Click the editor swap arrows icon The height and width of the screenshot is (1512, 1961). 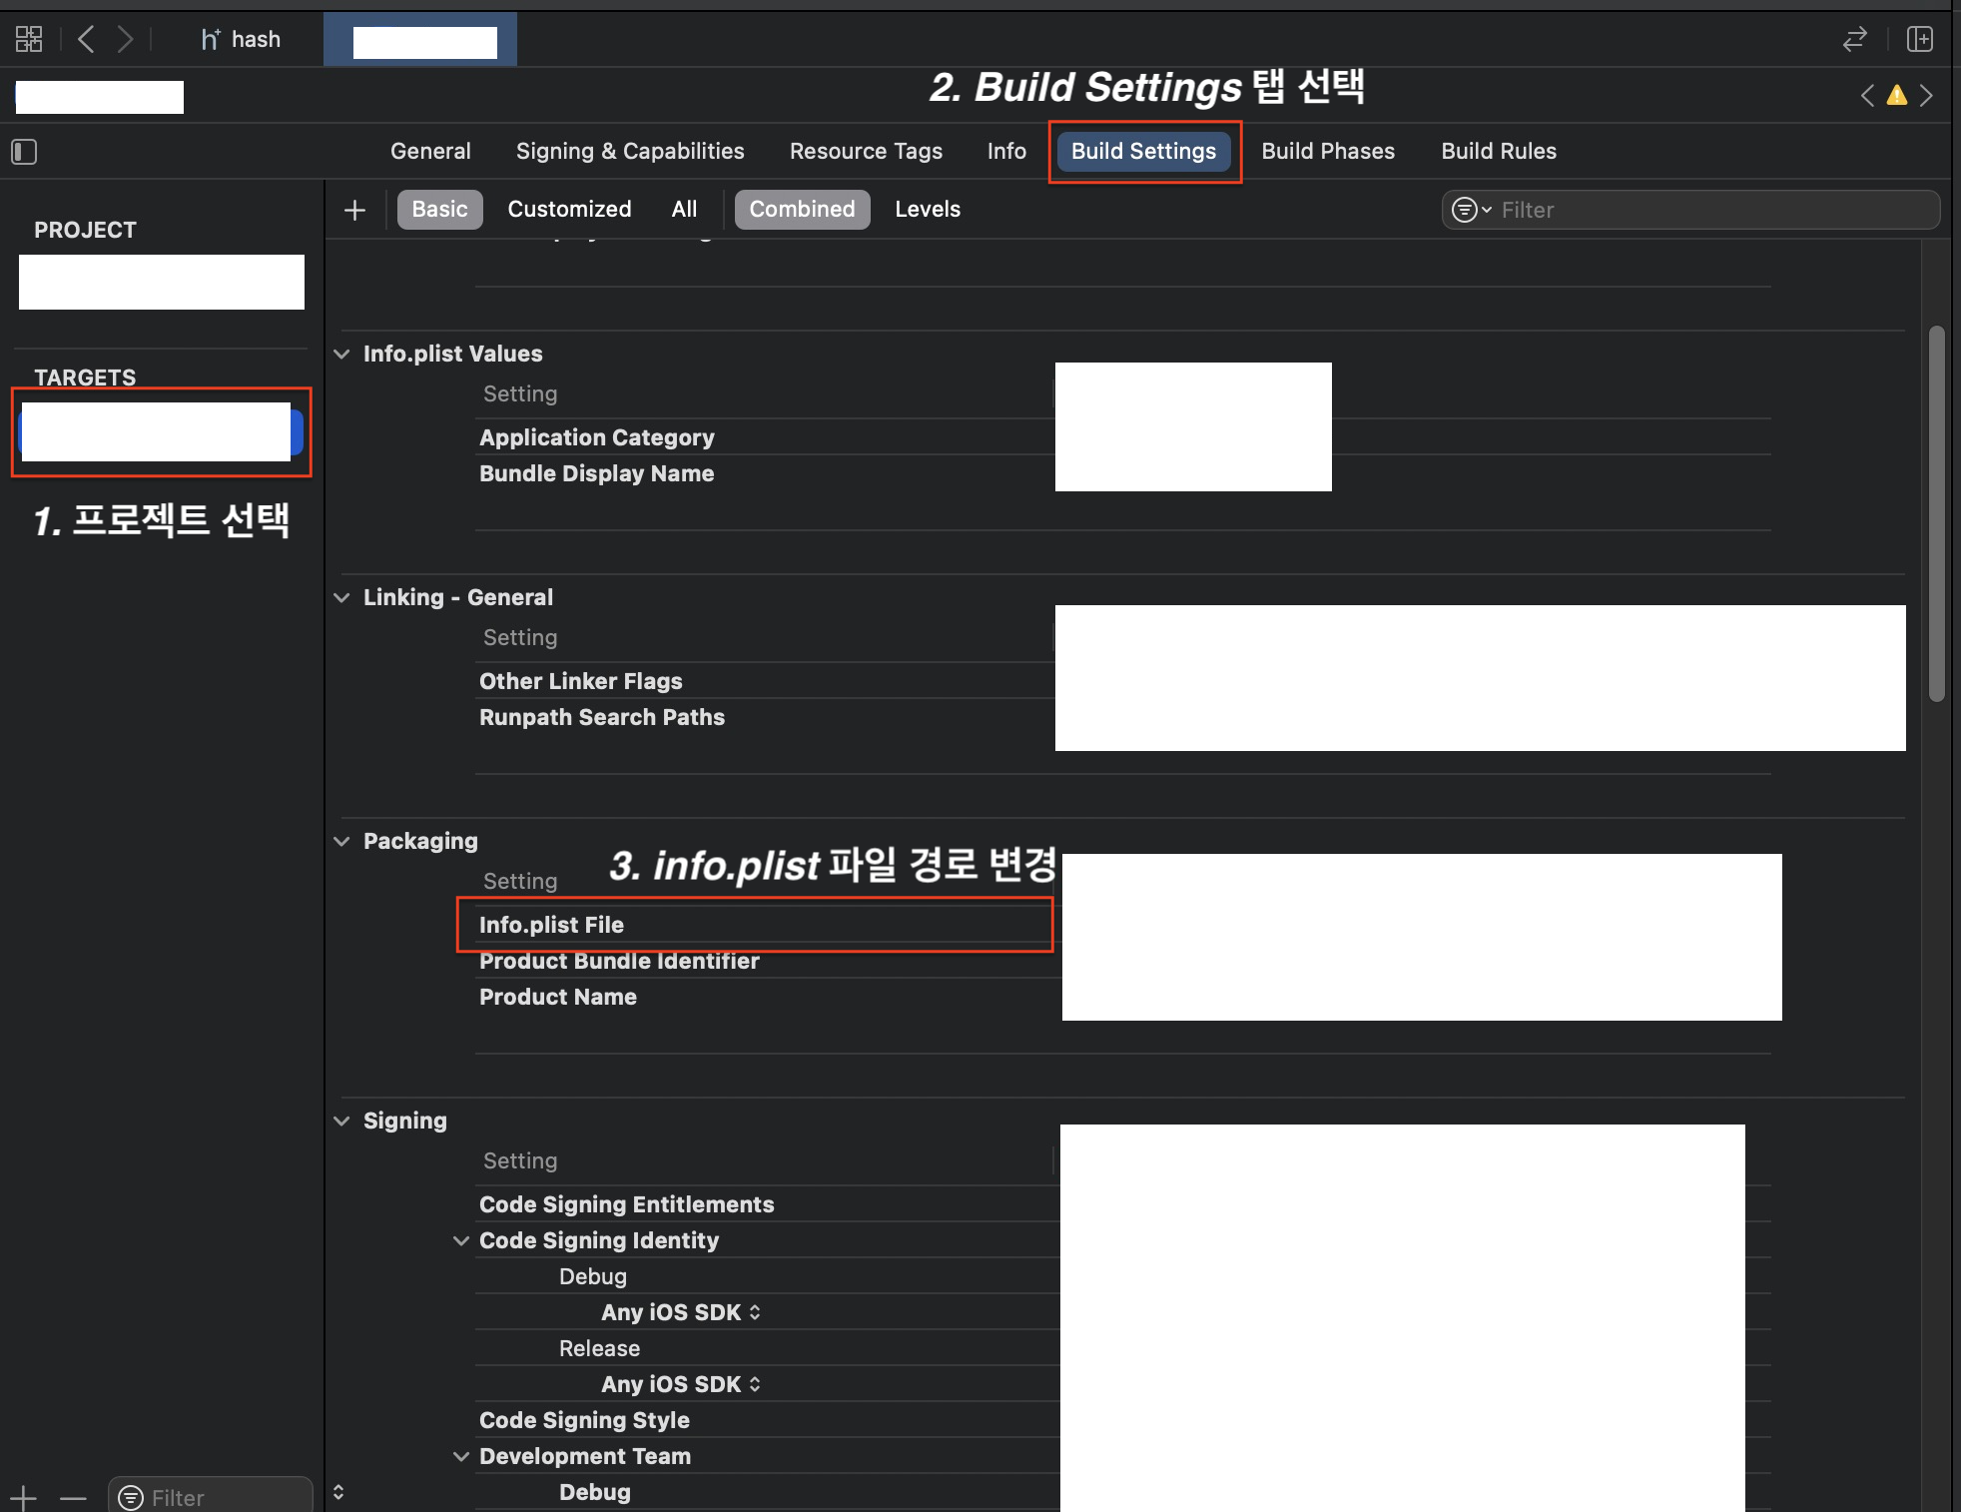[x=1854, y=39]
